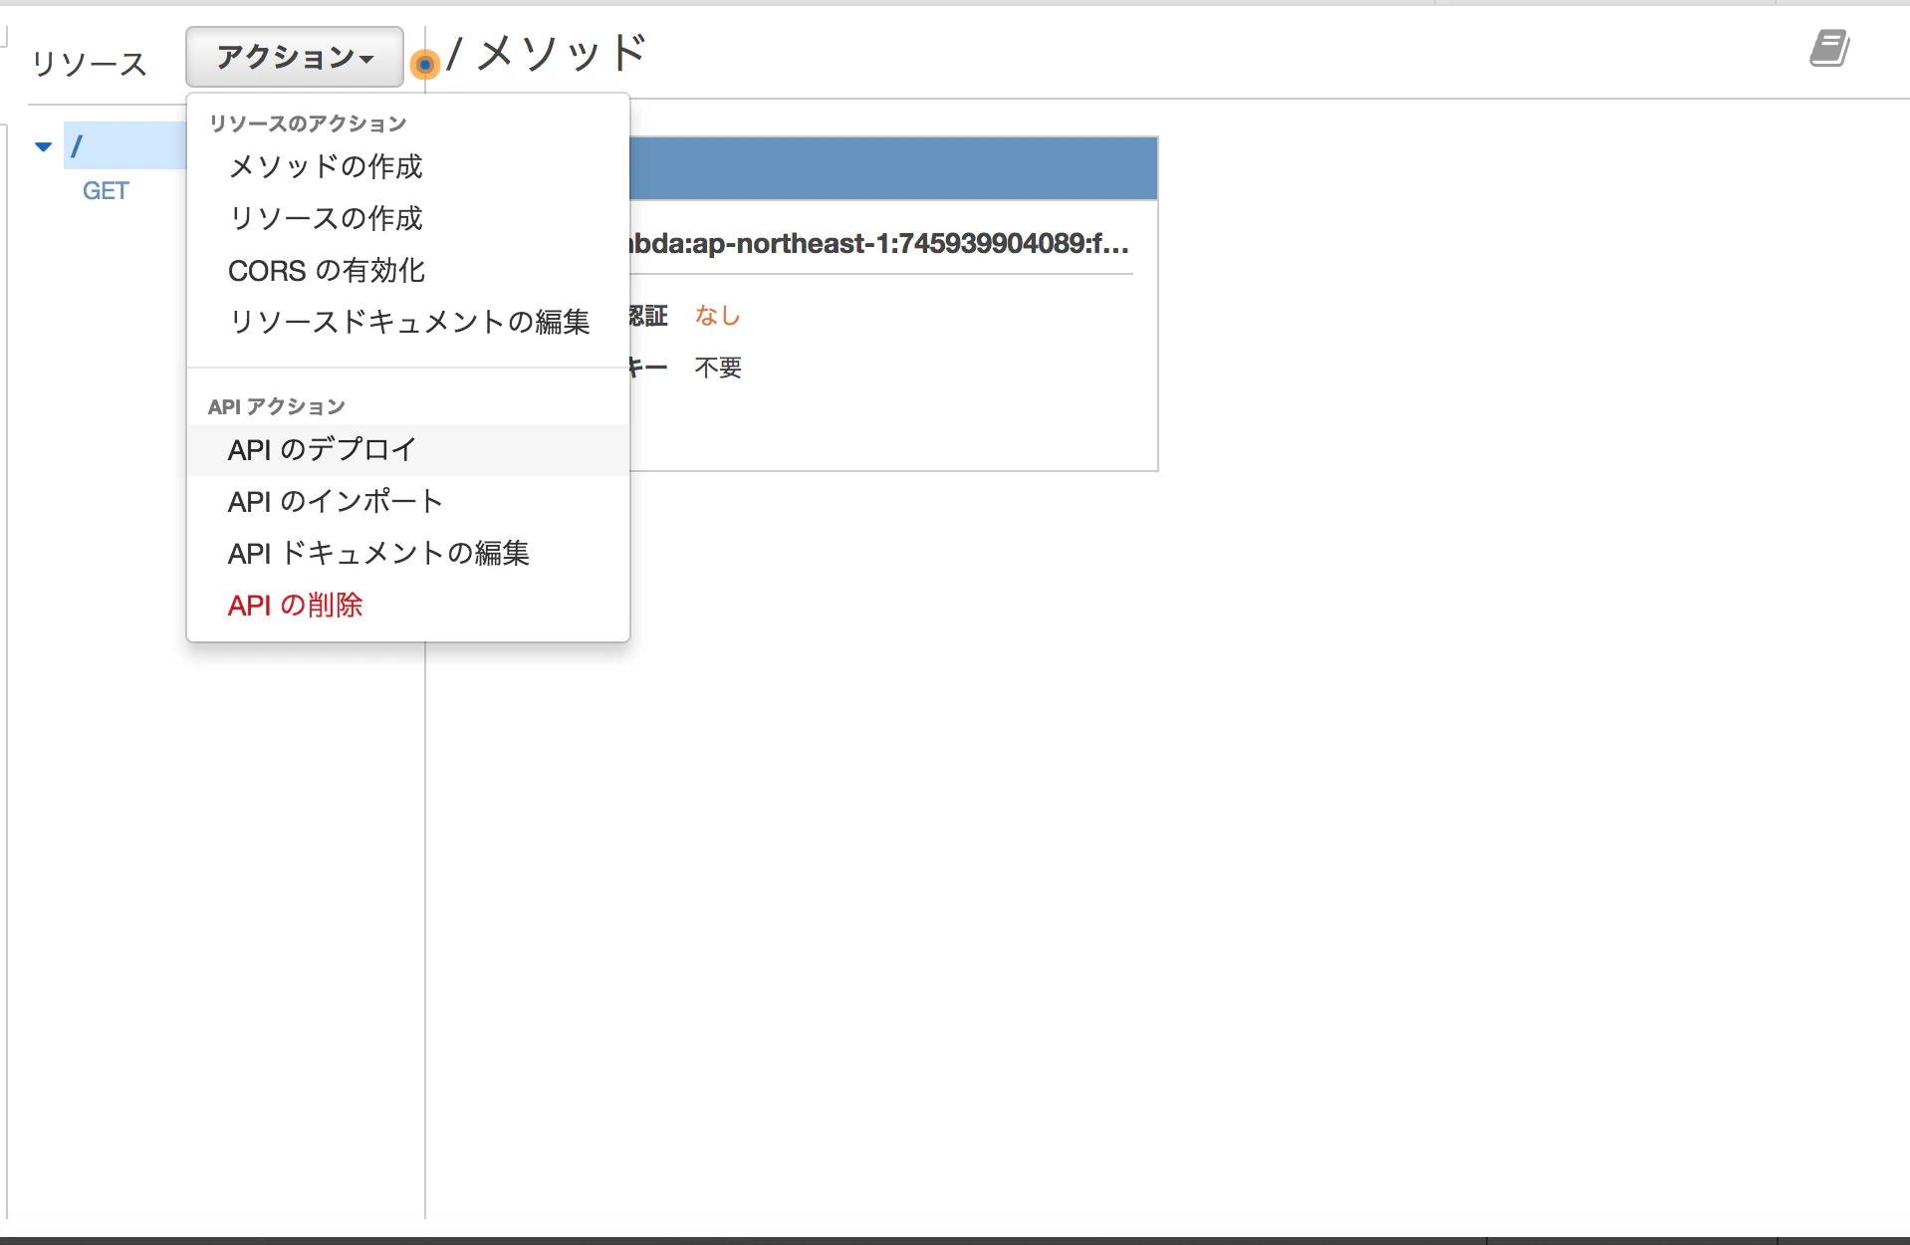Click the orange dot hint indicator
Screen dimensions: 1910x1245
pyautogui.click(x=425, y=65)
